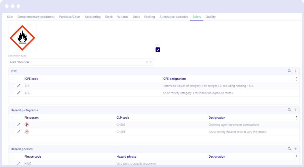Add a new hazard phrase
This screenshot has width=304, height=167.
click(295, 149)
